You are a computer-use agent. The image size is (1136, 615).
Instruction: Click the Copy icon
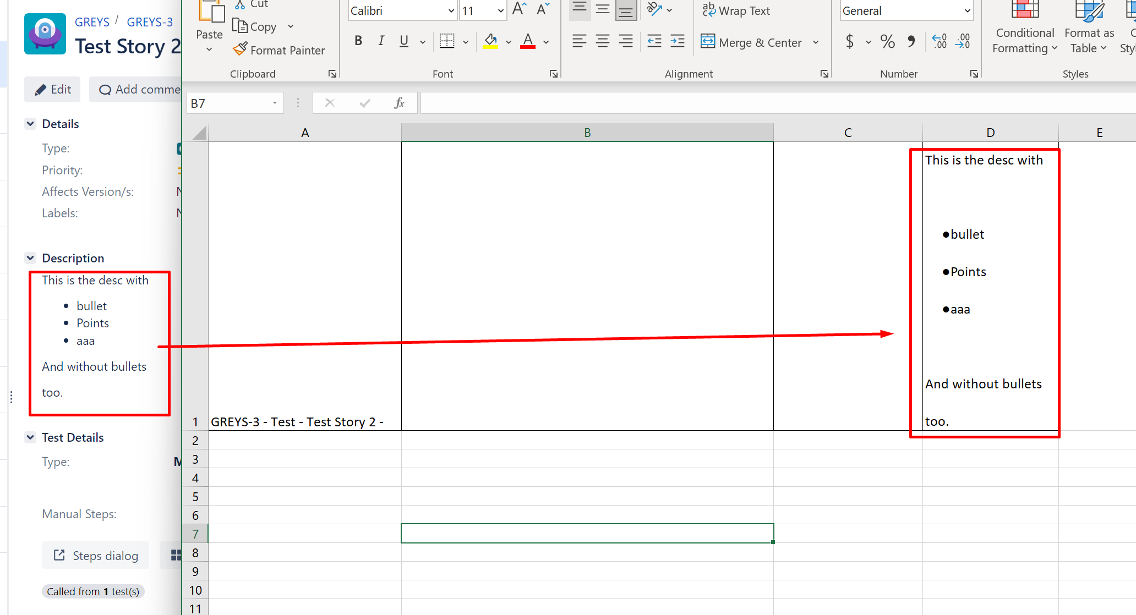click(240, 26)
